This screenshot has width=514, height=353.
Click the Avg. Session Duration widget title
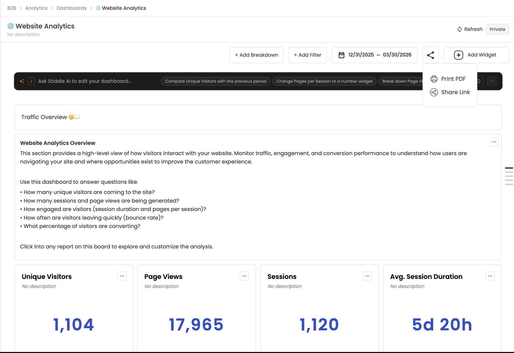tap(426, 277)
